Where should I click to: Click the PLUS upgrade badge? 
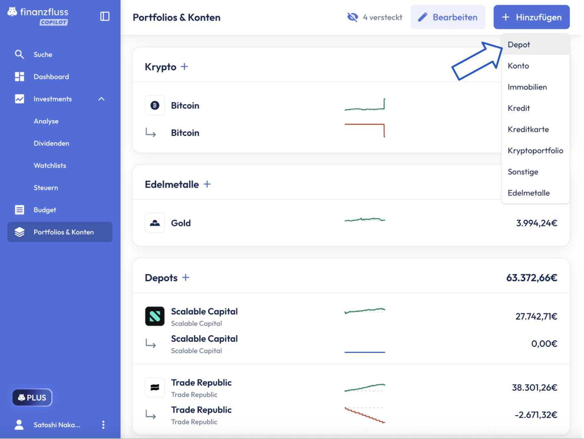(x=32, y=398)
